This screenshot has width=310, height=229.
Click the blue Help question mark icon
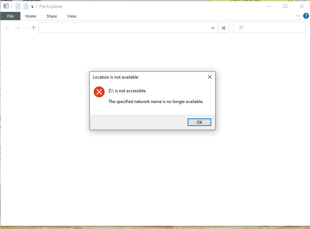(306, 16)
